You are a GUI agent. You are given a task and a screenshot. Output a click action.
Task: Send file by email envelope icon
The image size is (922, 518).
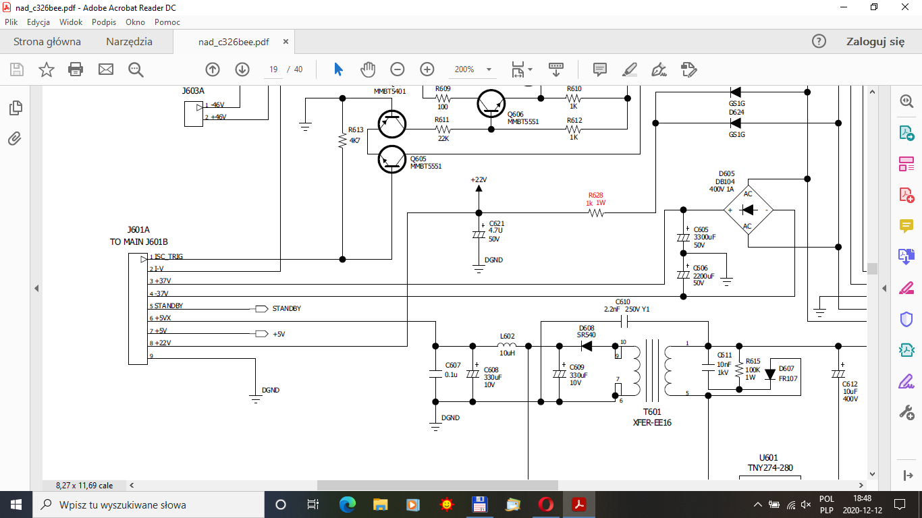point(106,69)
